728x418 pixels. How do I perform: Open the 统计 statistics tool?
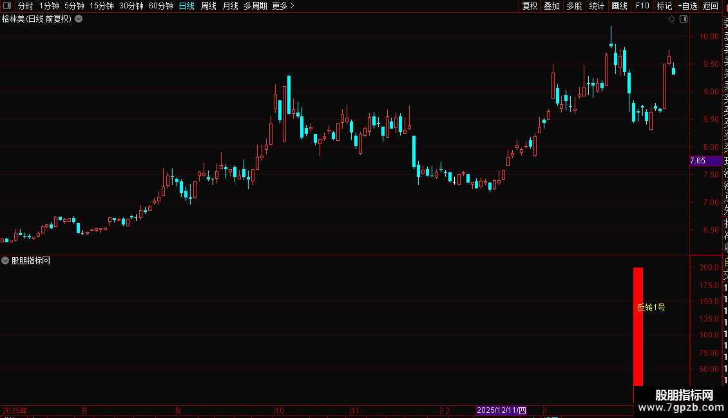(x=597, y=6)
